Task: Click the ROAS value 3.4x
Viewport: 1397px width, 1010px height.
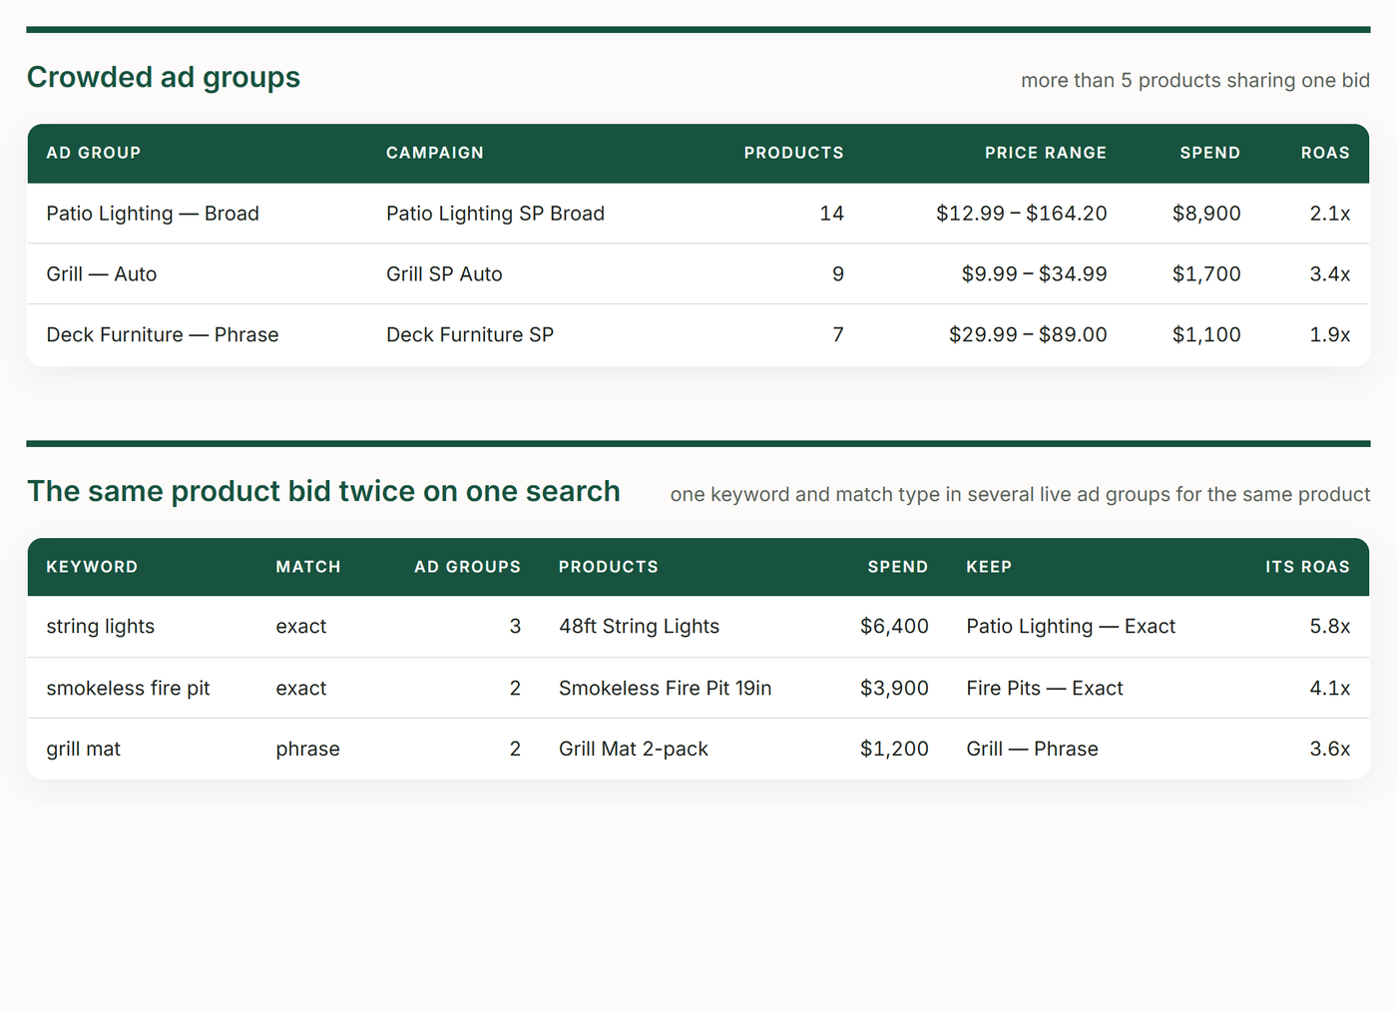Action: coord(1329,274)
